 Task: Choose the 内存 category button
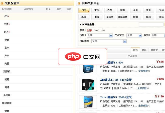tap(110, 10)
